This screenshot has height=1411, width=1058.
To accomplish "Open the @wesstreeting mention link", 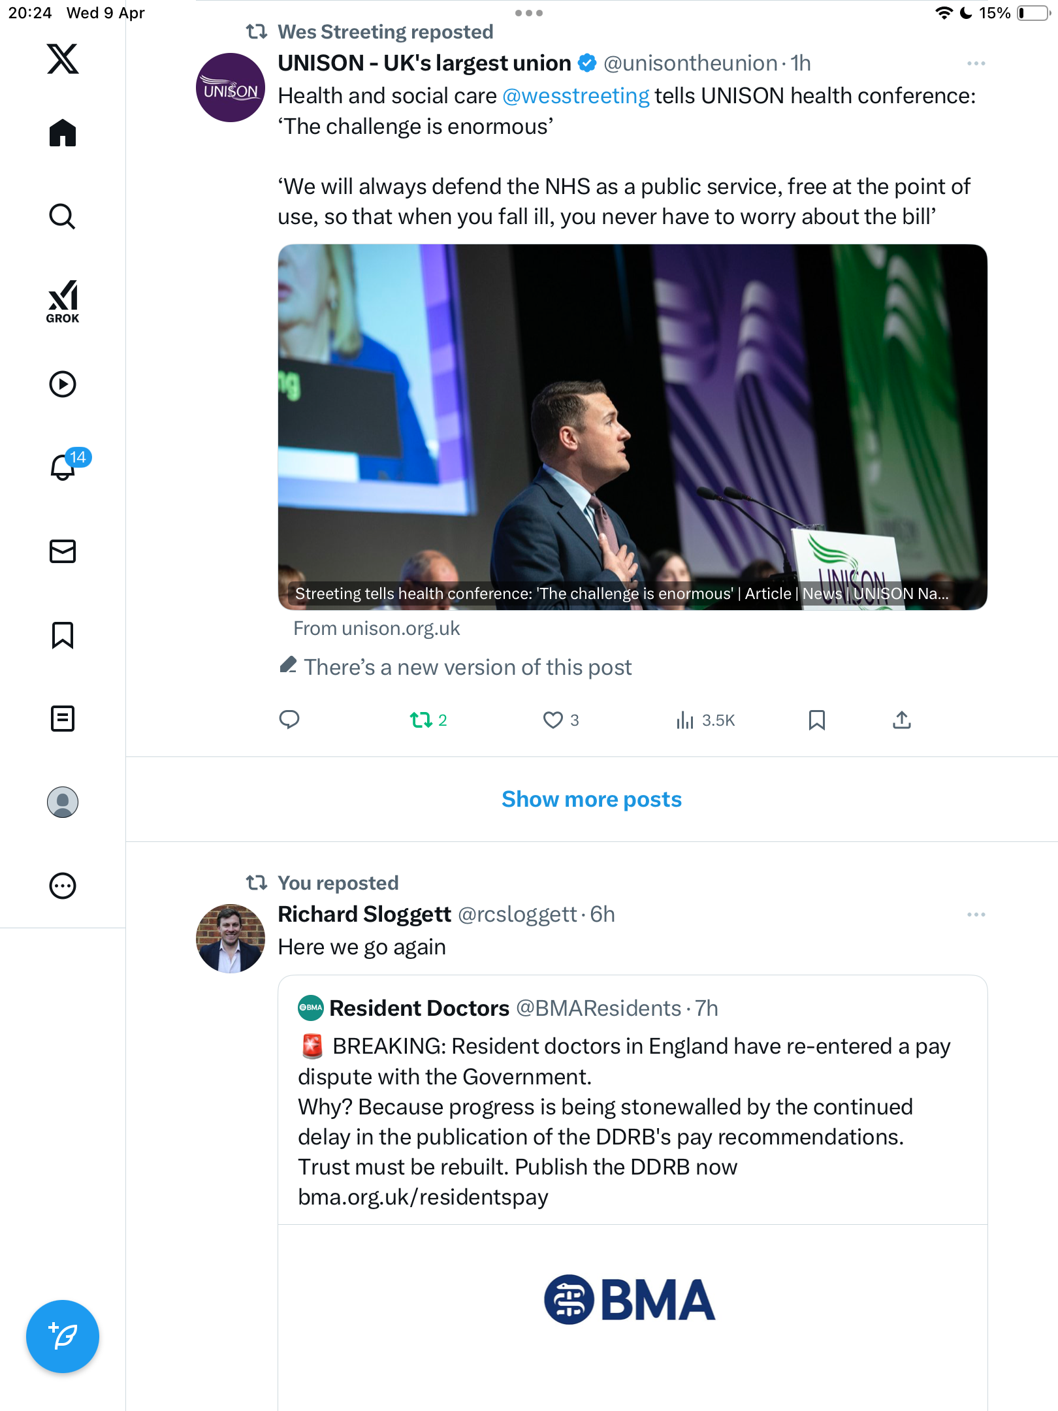I will 576,96.
